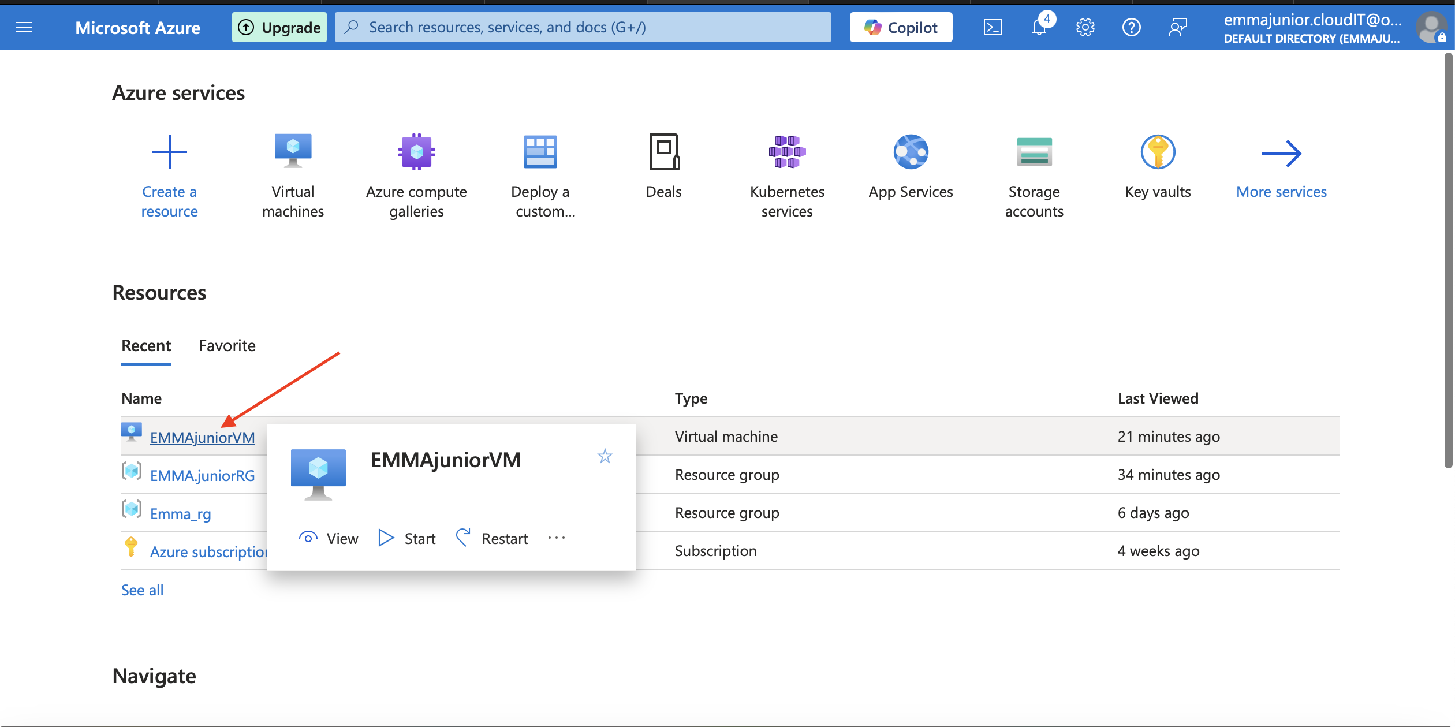Open the Emma_rg resource group link
1455x727 pixels.
click(x=180, y=513)
